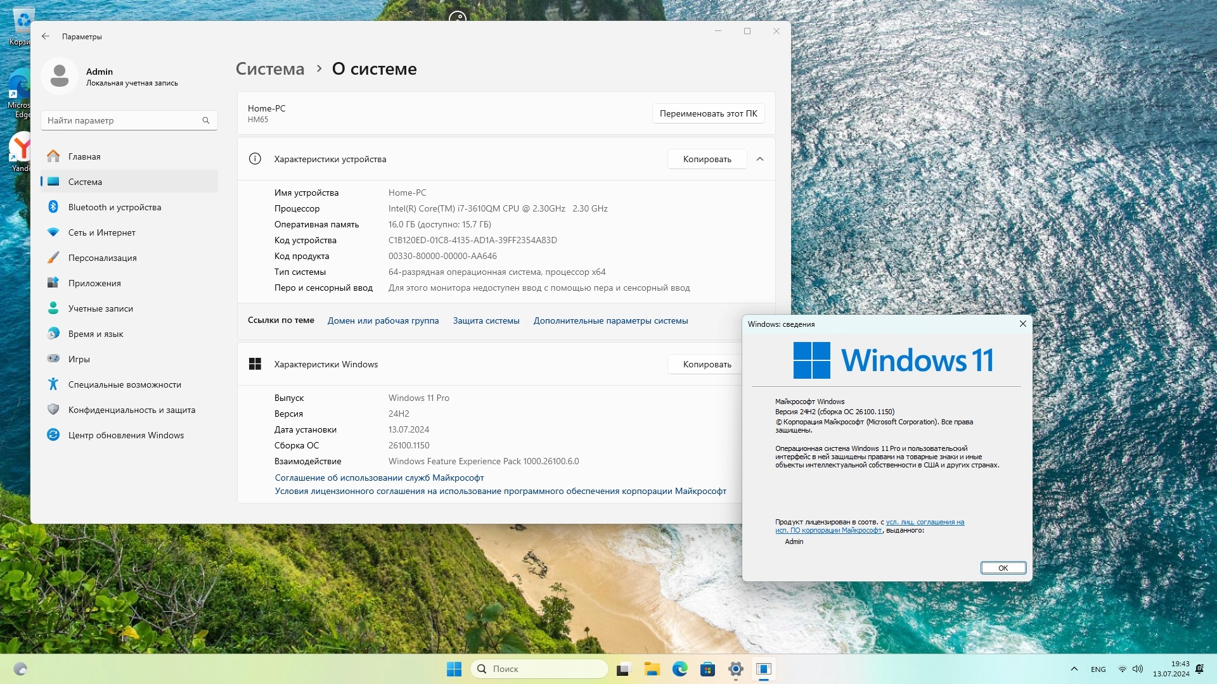Click the Windows Start button
This screenshot has width=1217, height=684.
coord(454,669)
